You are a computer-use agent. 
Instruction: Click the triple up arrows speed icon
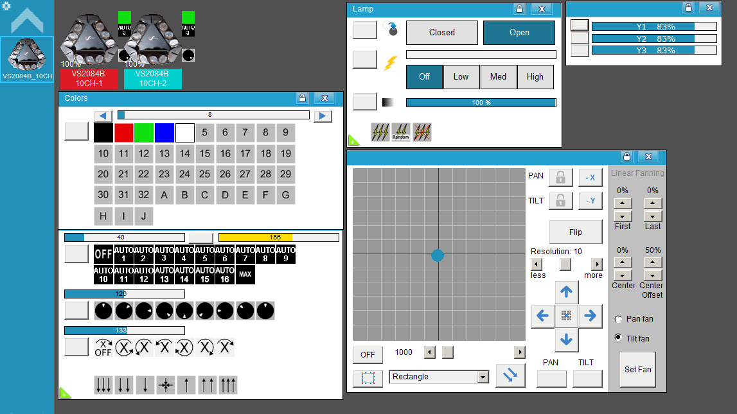228,385
